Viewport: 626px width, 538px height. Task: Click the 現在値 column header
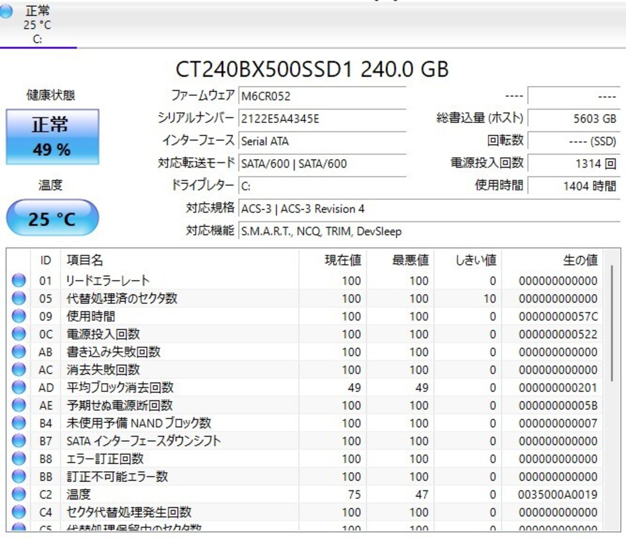333,260
